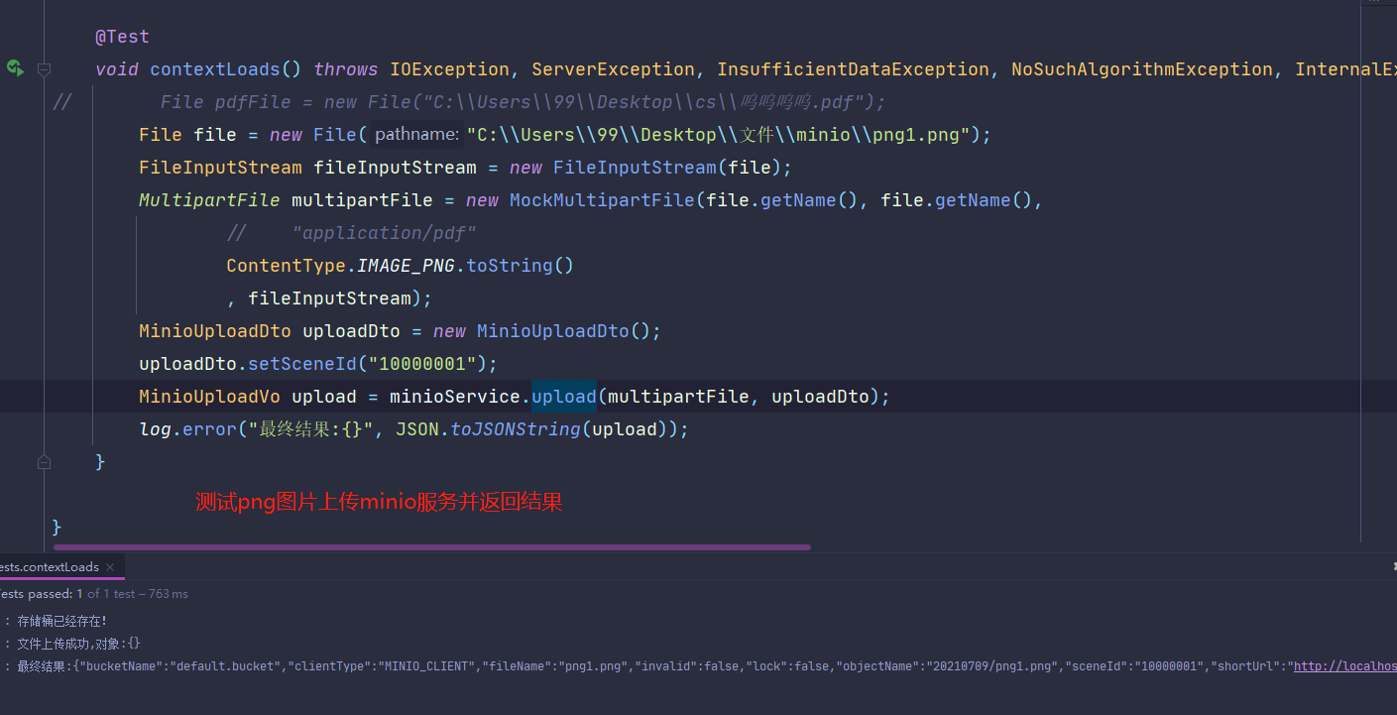Click IOException in throws clause
1397x715 pixels.
point(450,69)
